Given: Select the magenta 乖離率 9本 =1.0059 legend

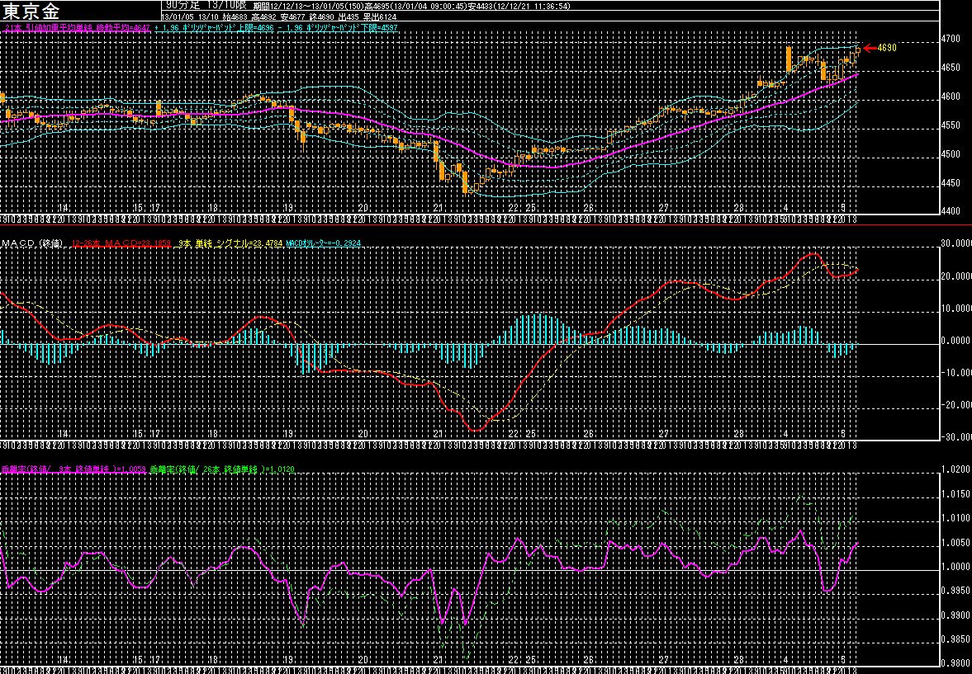Looking at the screenshot, I should 74,469.
